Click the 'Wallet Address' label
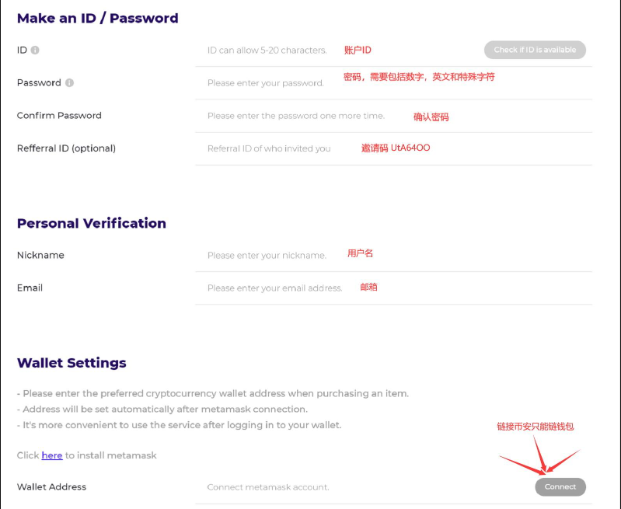The width and height of the screenshot is (621, 509). pyautogui.click(x=51, y=486)
